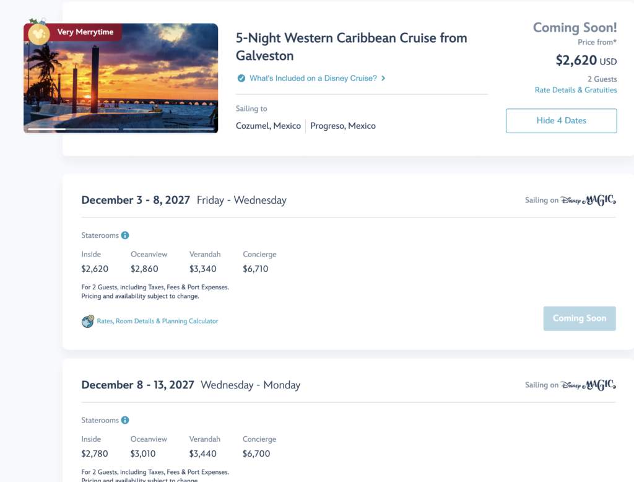Click Disney Magic ship logo for December 8 sailing
The height and width of the screenshot is (482, 634).
[588, 385]
